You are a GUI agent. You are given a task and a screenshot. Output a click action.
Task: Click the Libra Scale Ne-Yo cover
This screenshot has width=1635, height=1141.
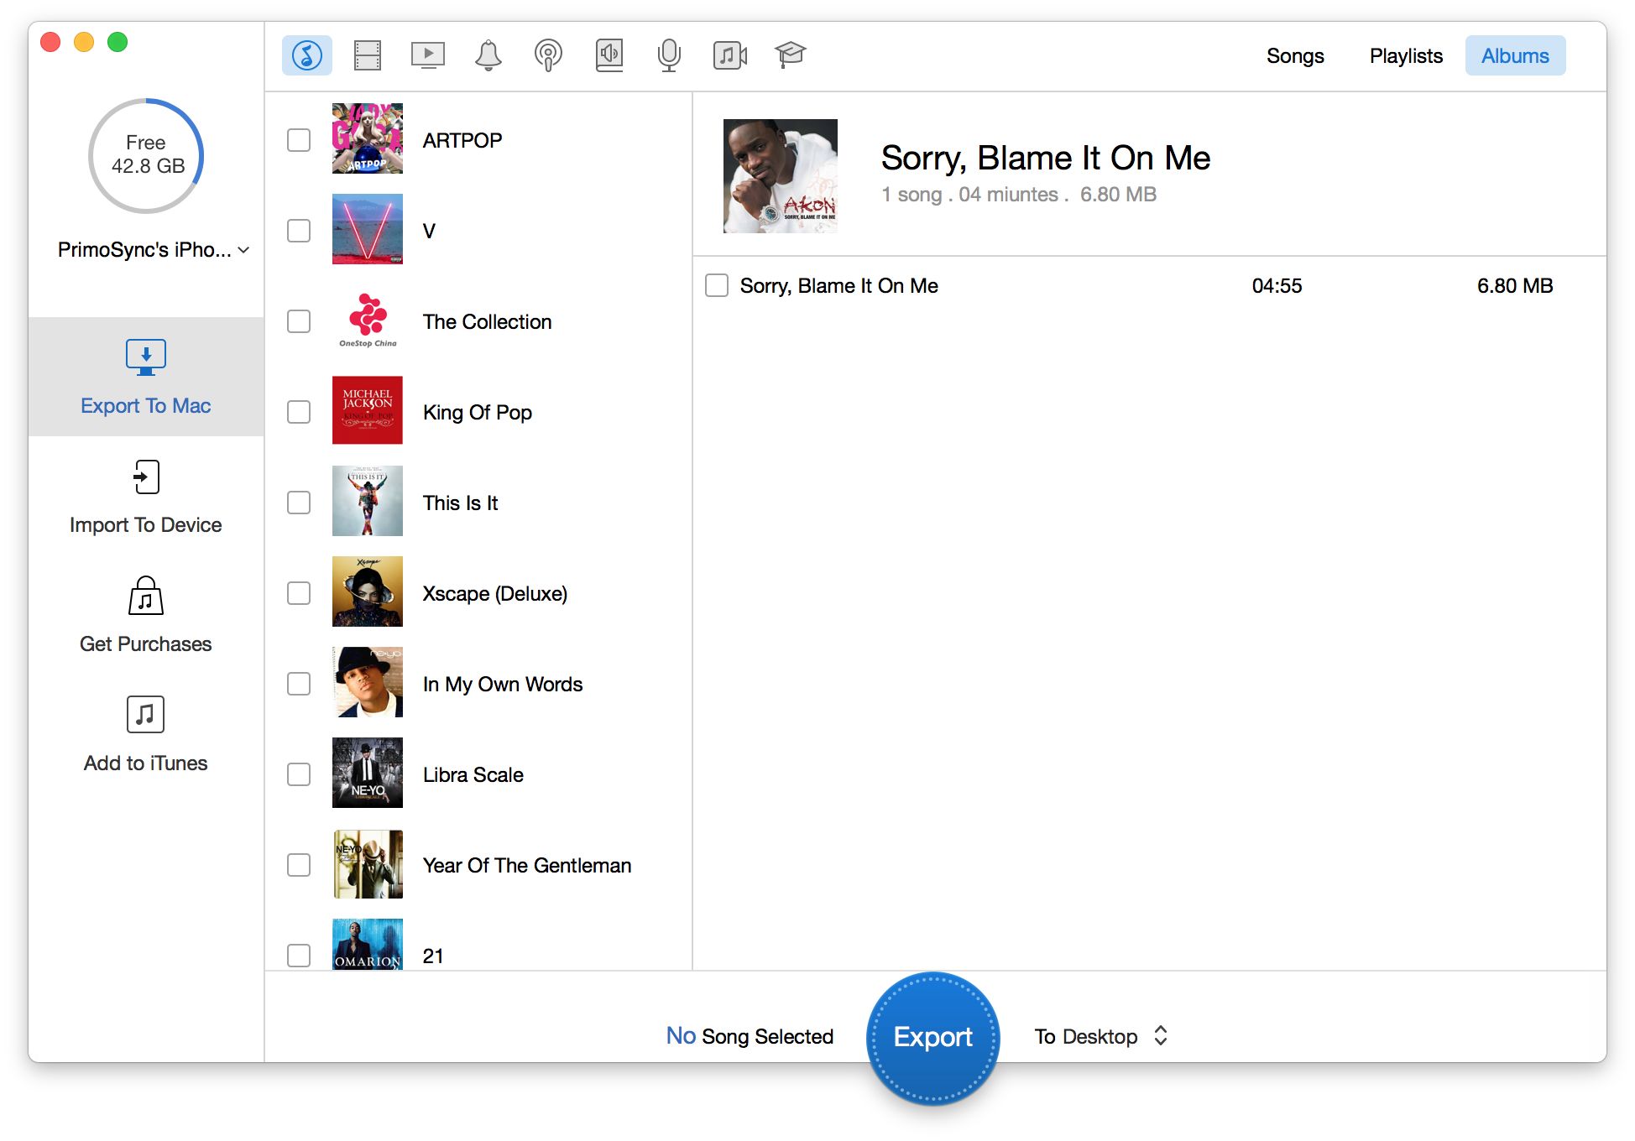pos(368,773)
